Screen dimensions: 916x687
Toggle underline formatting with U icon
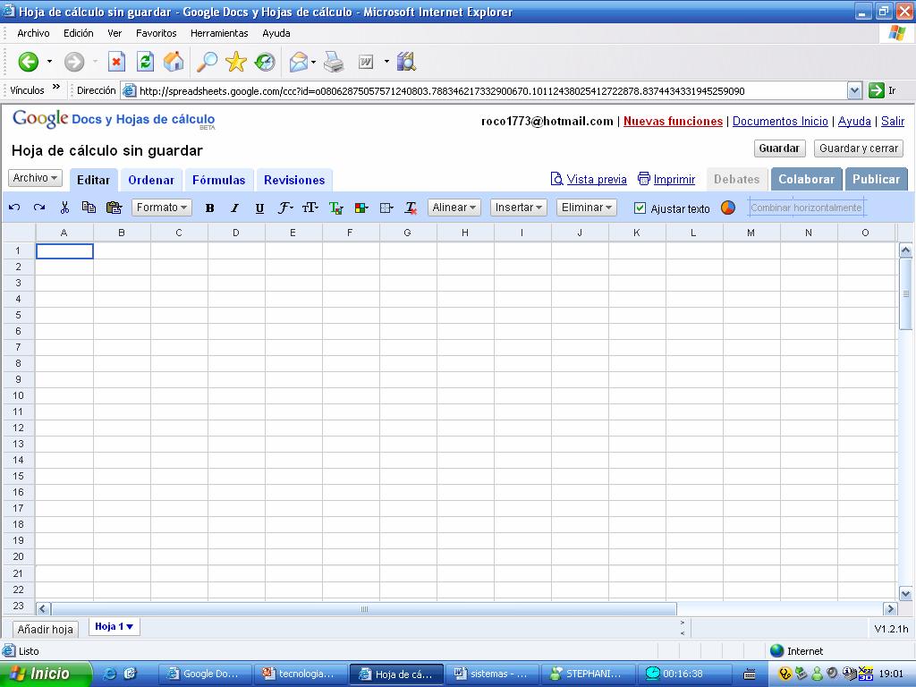coord(260,208)
